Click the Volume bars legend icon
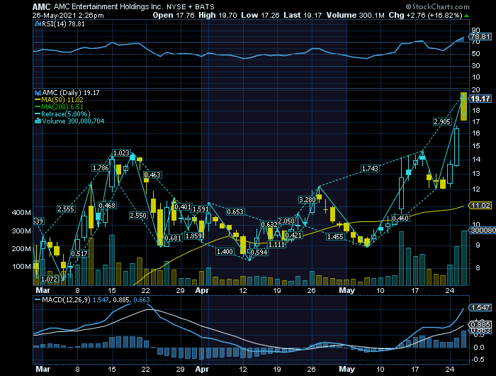This screenshot has height=376, width=496. [x=38, y=121]
